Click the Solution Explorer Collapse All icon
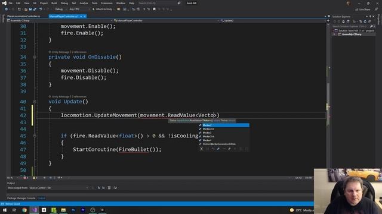The width and height of the screenshot is (382, 214). point(369,21)
